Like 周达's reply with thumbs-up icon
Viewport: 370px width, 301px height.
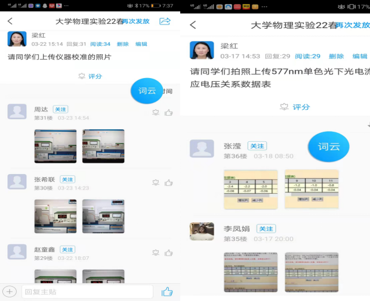coord(169,112)
